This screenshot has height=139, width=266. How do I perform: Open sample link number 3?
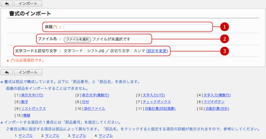point(79,136)
